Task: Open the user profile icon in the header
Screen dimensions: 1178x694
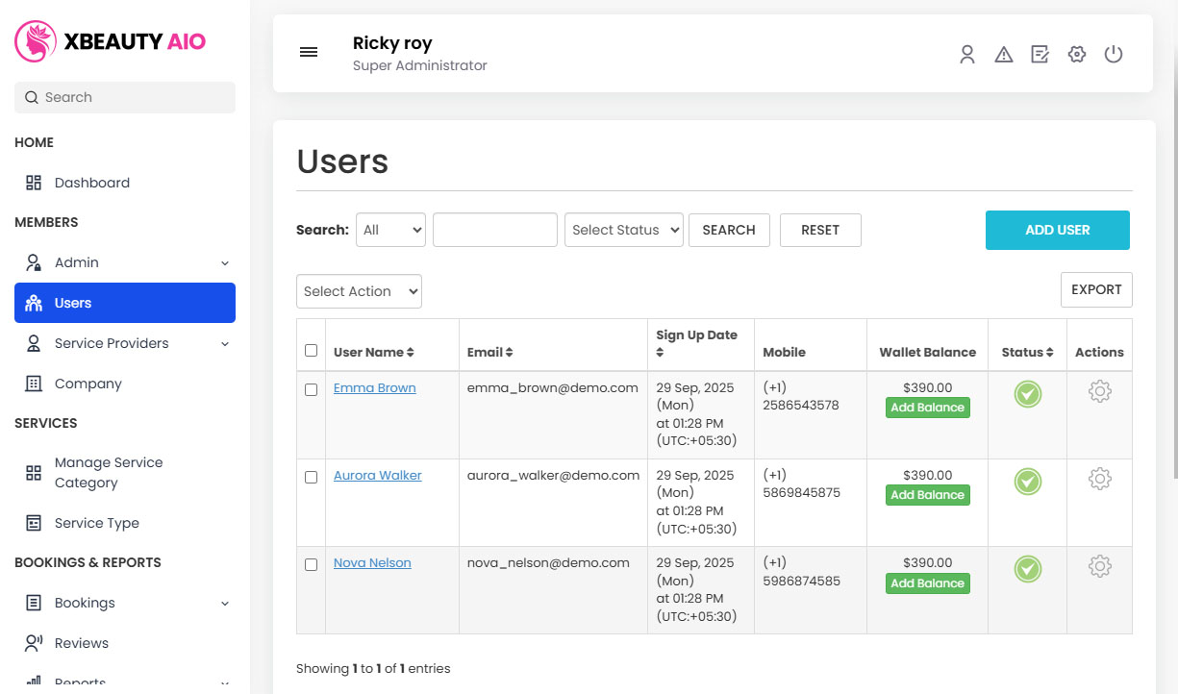Action: 966,55
